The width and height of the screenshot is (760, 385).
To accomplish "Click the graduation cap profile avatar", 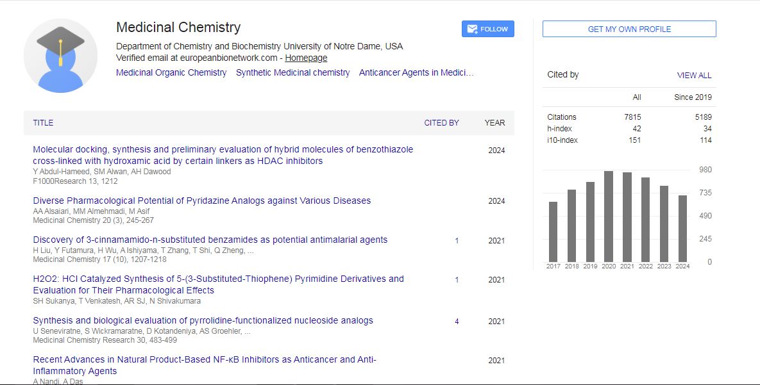I will point(60,56).
